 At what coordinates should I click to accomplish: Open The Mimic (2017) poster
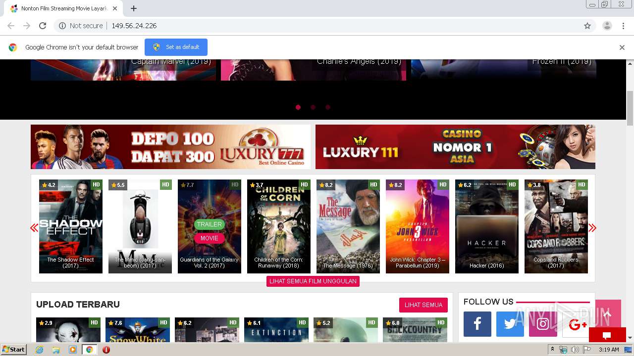(x=140, y=226)
